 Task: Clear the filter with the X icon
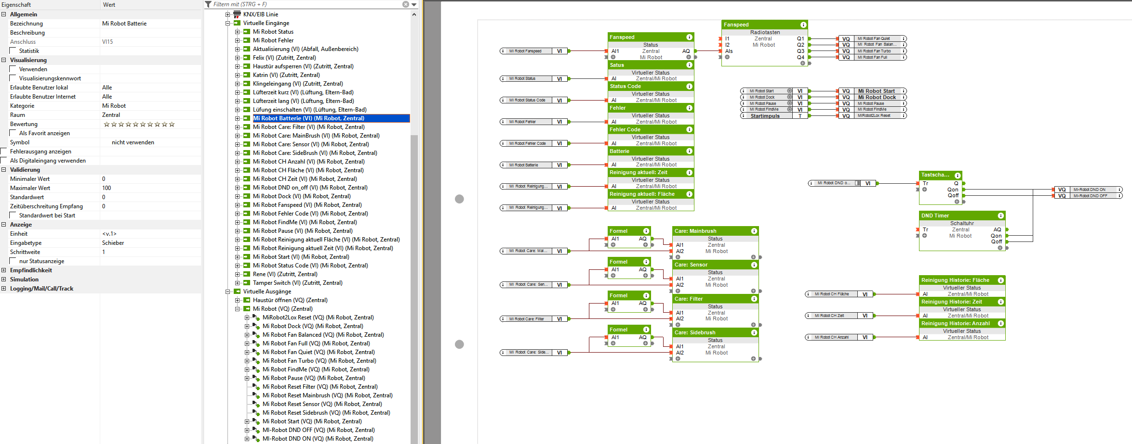(405, 4)
